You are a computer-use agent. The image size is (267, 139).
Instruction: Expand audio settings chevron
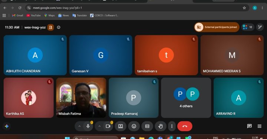pos(79,126)
